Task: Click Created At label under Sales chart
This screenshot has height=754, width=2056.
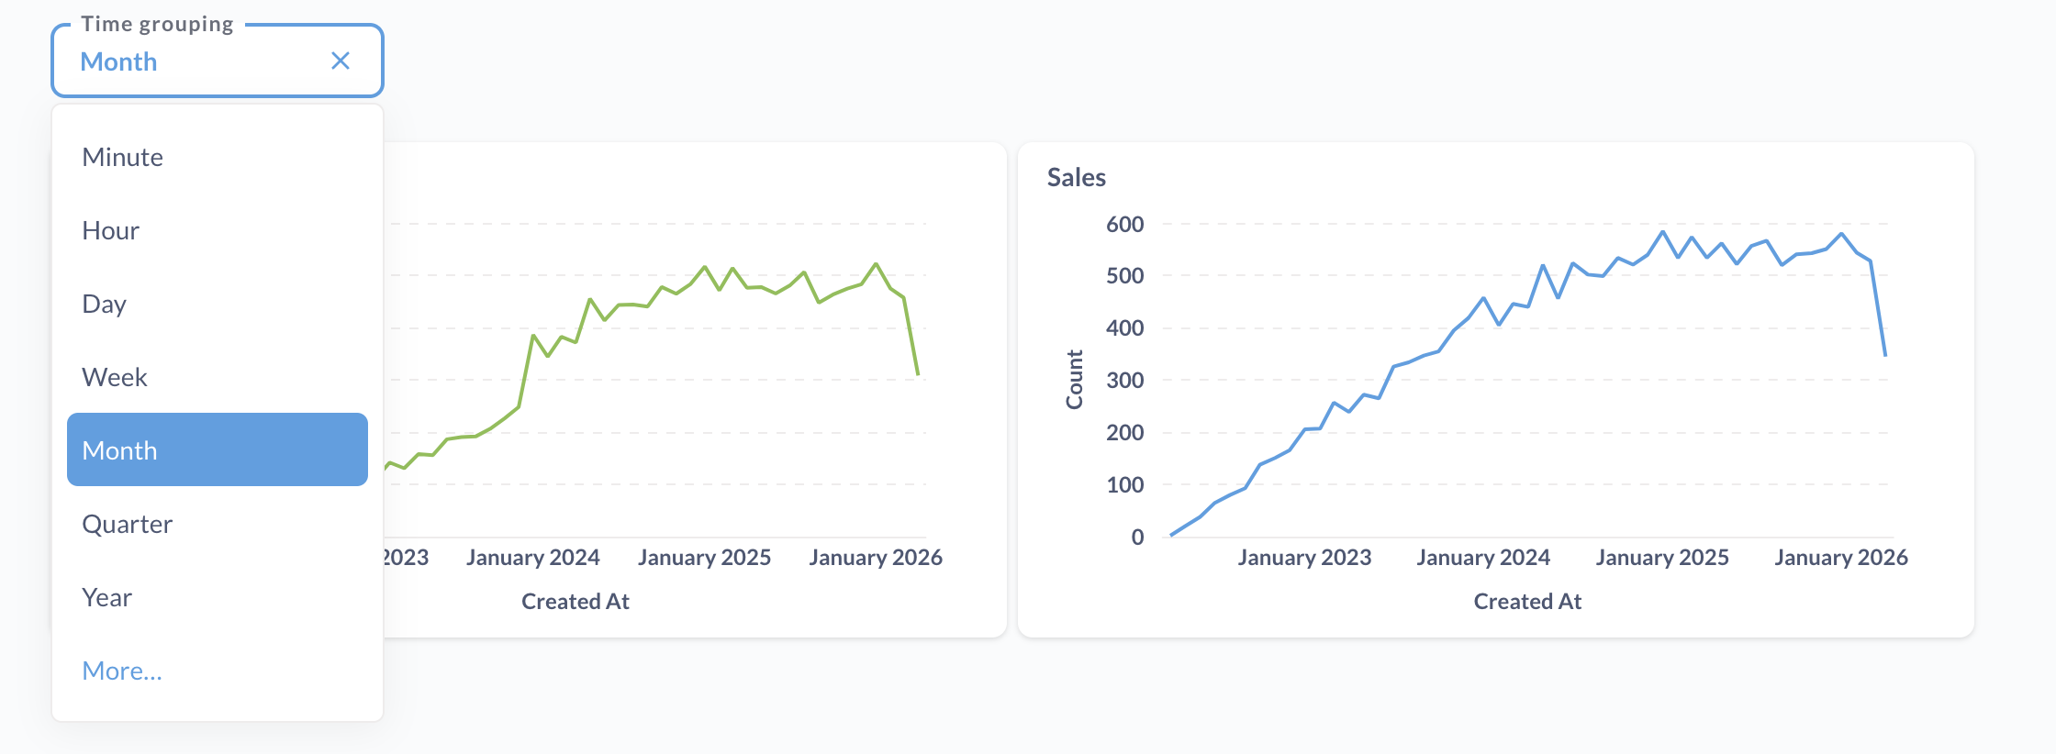Action: 1527,602
